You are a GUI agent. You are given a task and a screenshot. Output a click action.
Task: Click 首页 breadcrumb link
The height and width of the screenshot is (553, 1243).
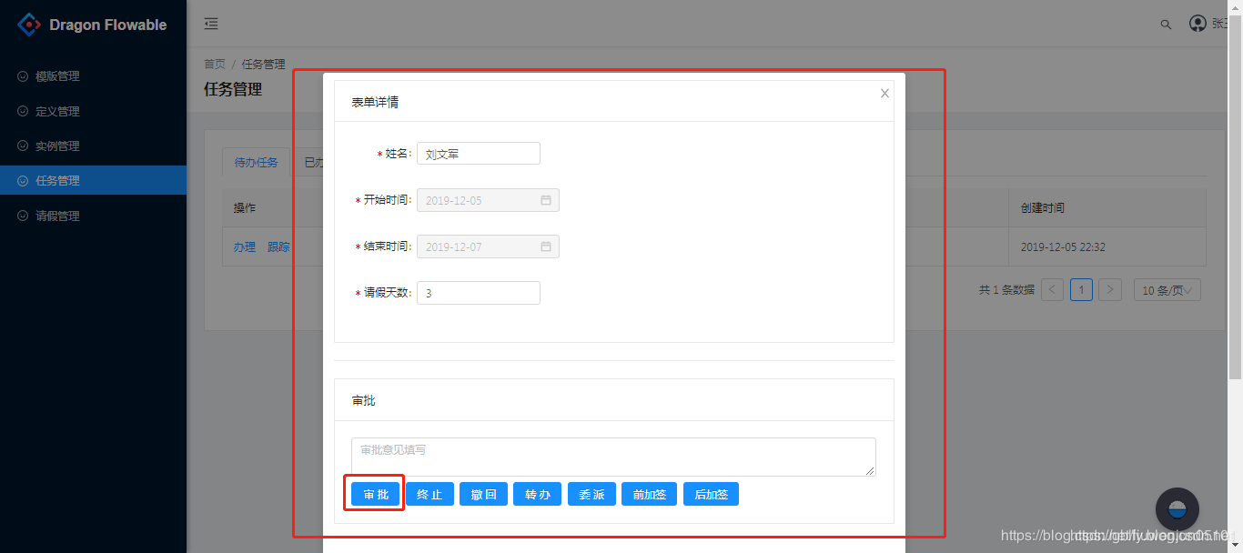pos(215,64)
